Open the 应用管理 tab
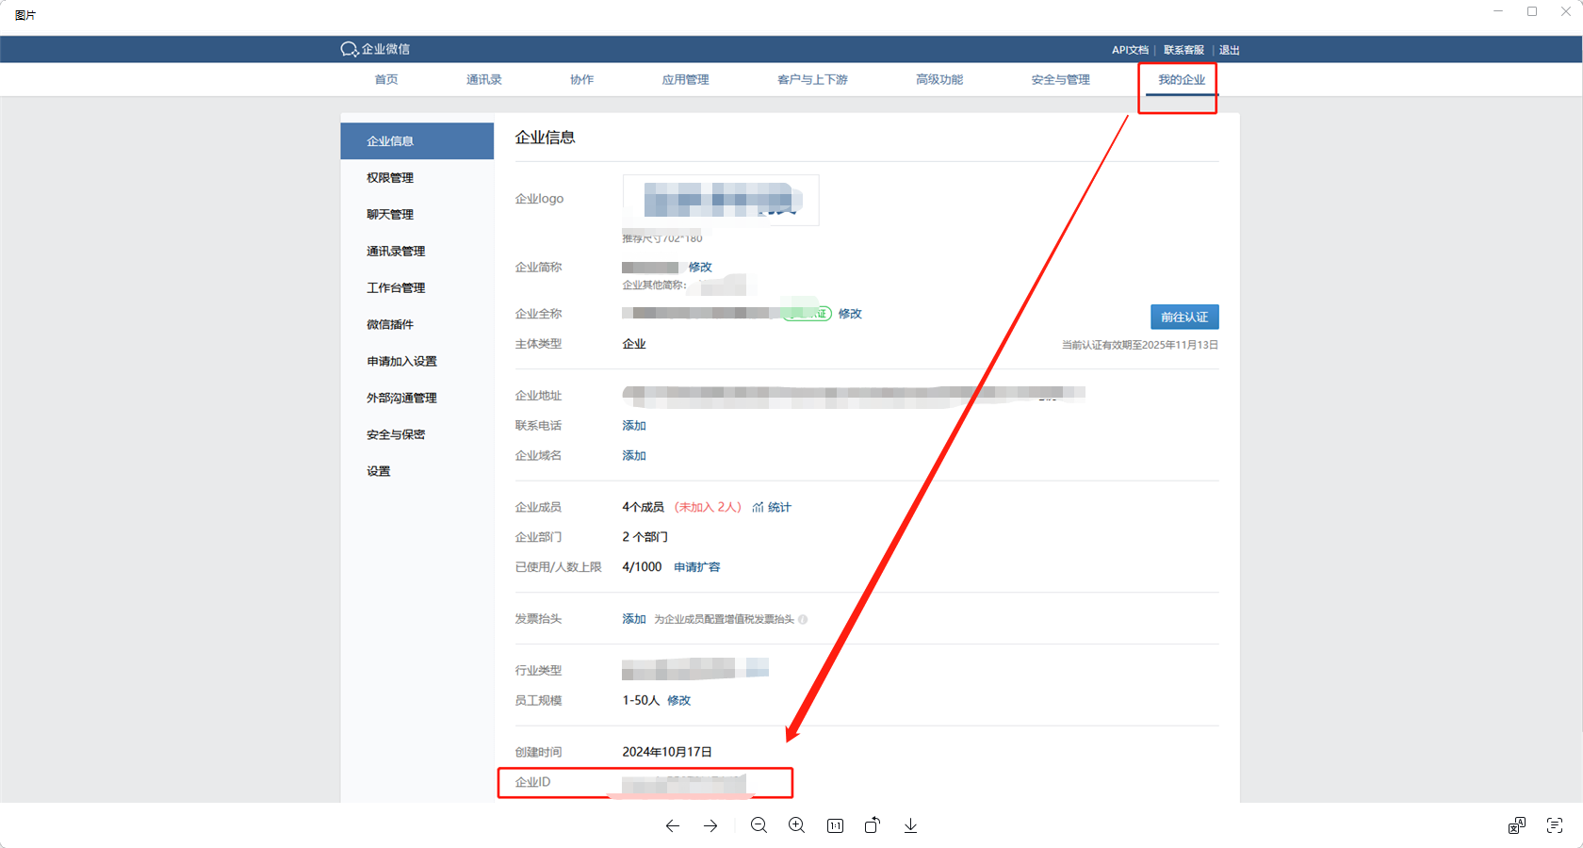The width and height of the screenshot is (1583, 848). pos(685,80)
